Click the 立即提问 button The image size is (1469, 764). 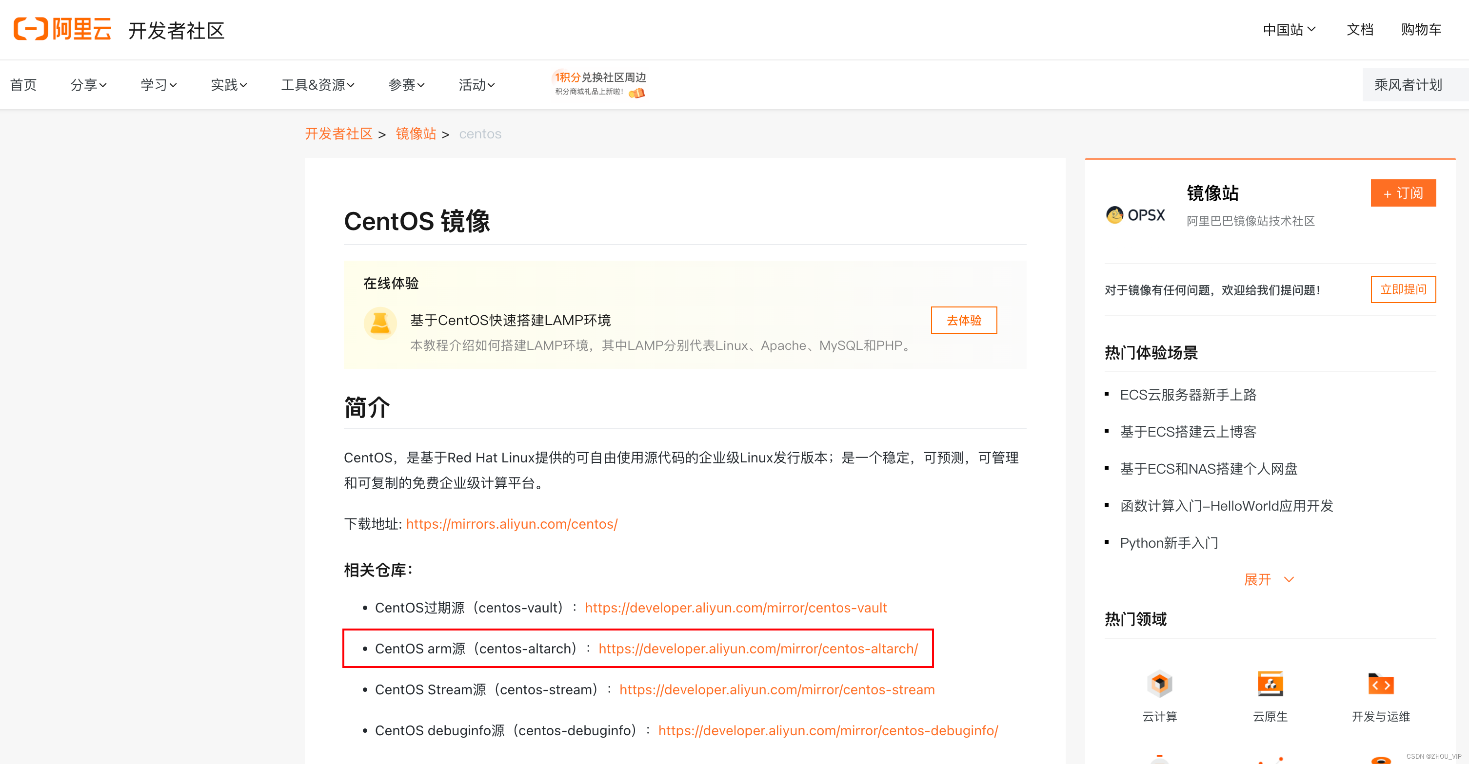tap(1404, 289)
